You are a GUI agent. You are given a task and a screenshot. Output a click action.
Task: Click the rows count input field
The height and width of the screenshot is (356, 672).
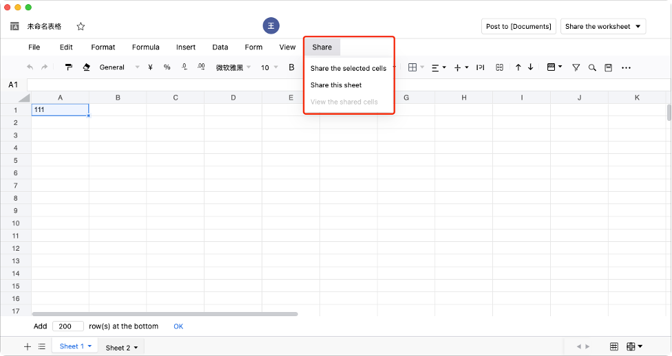pyautogui.click(x=67, y=326)
